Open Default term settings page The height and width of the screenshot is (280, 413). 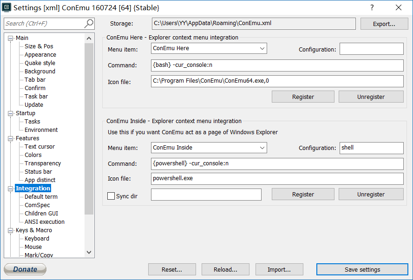[x=41, y=197]
